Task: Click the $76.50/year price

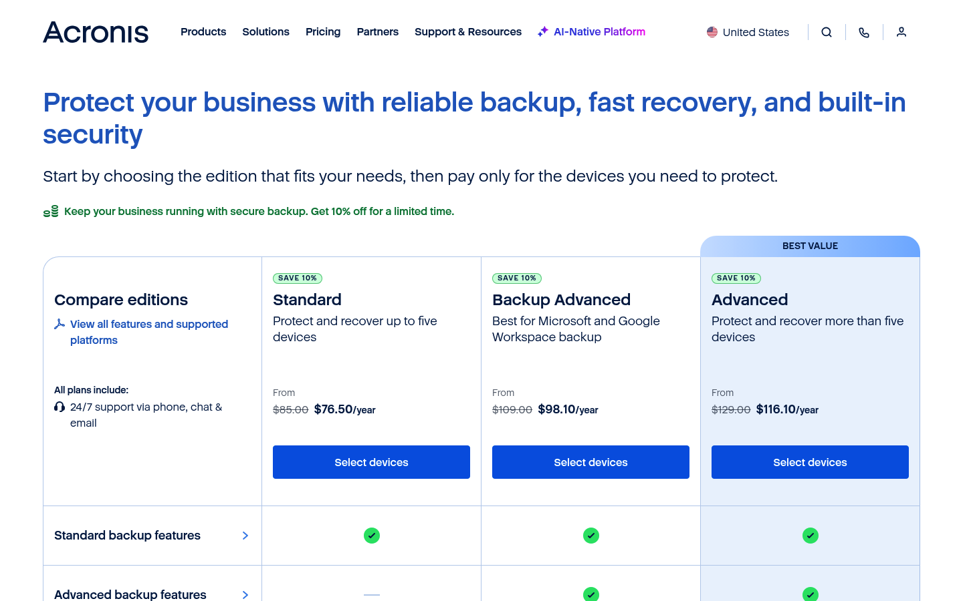Action: pyautogui.click(x=344, y=409)
